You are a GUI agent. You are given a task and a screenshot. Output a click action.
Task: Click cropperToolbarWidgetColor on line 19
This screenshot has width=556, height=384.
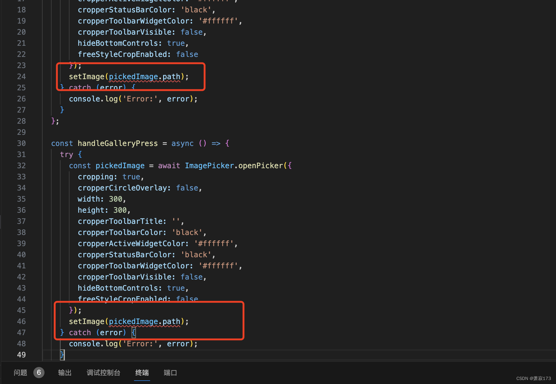click(x=133, y=21)
